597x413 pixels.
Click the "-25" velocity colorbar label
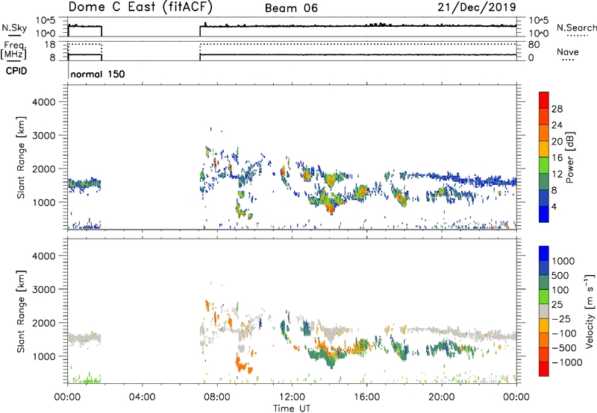tap(561, 319)
